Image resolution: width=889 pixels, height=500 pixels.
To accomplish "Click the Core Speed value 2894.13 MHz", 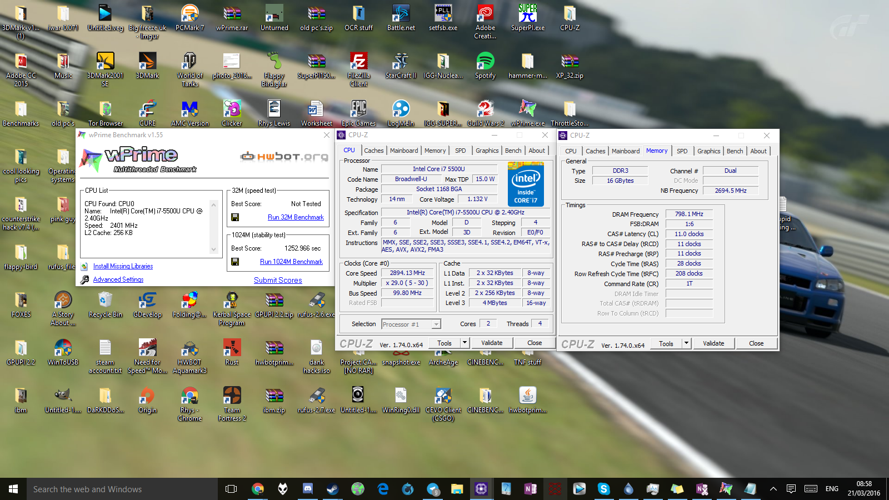I will pyautogui.click(x=407, y=273).
